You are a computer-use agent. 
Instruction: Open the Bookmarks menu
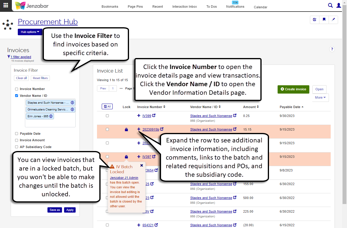point(110,7)
